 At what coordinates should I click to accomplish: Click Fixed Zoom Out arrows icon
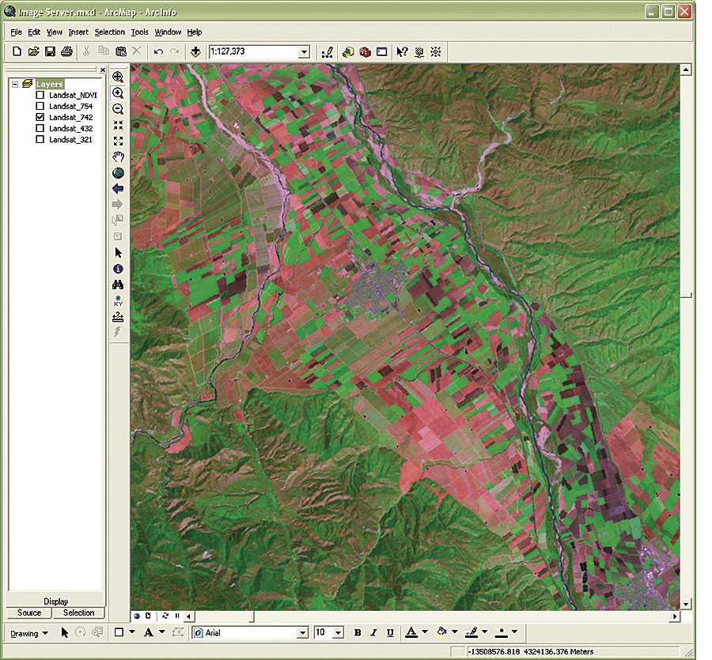(118, 141)
